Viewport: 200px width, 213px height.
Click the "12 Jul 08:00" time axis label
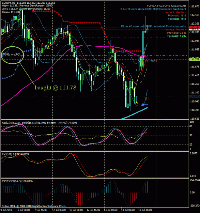(76, 210)
